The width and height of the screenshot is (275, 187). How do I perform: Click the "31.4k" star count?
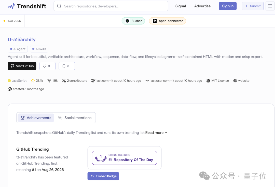(x=39, y=81)
